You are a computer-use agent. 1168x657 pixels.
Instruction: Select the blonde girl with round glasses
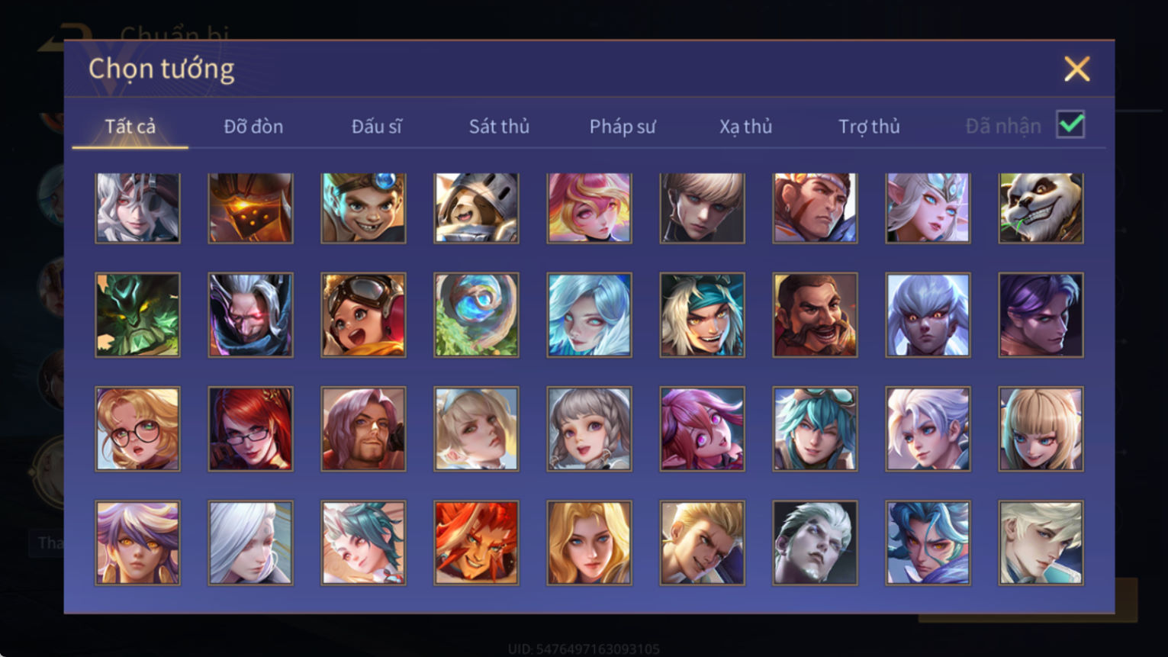click(x=137, y=428)
